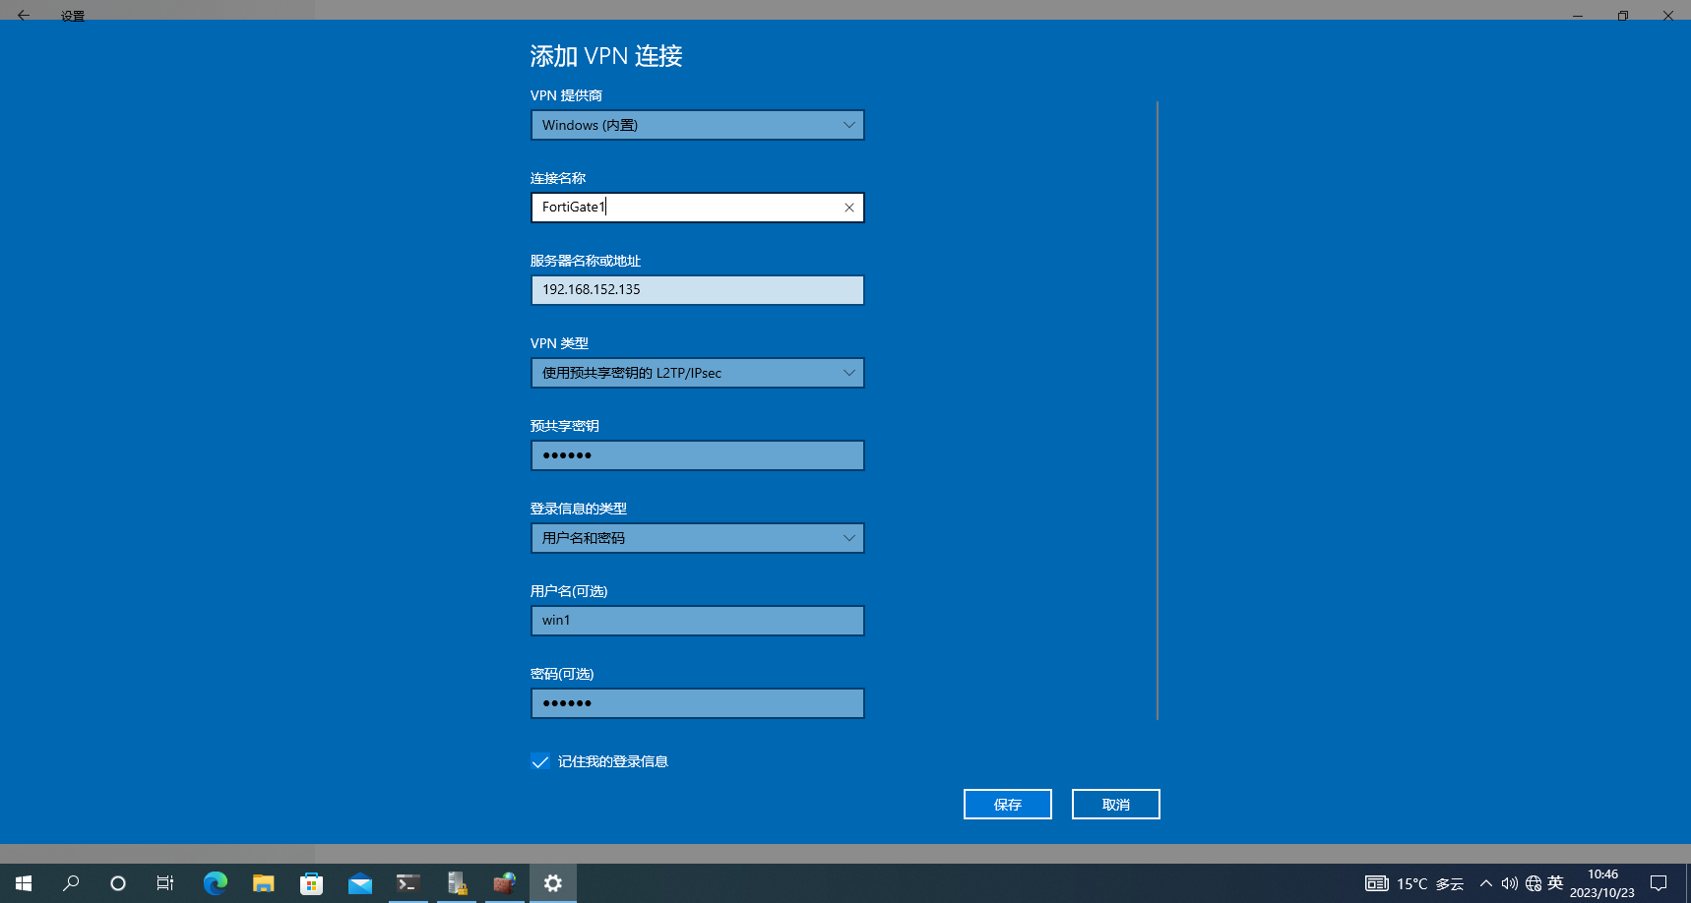Edit the server address 192.168.152.135 field
This screenshot has height=903, width=1691.
coord(698,290)
